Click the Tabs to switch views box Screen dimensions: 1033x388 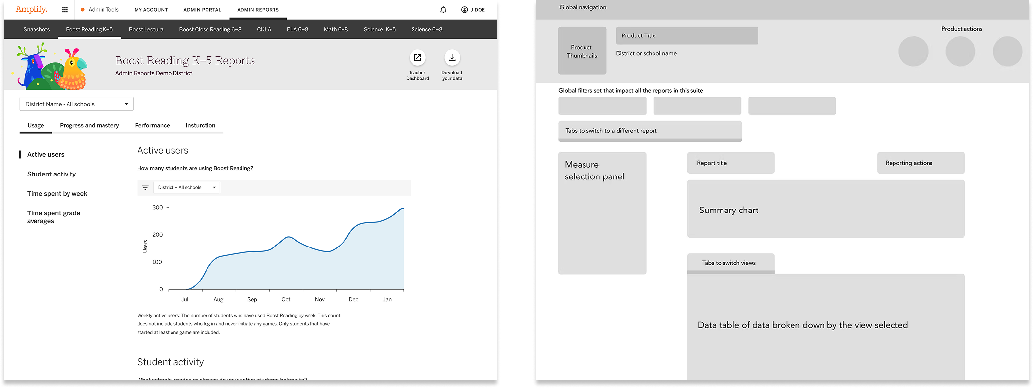point(730,263)
